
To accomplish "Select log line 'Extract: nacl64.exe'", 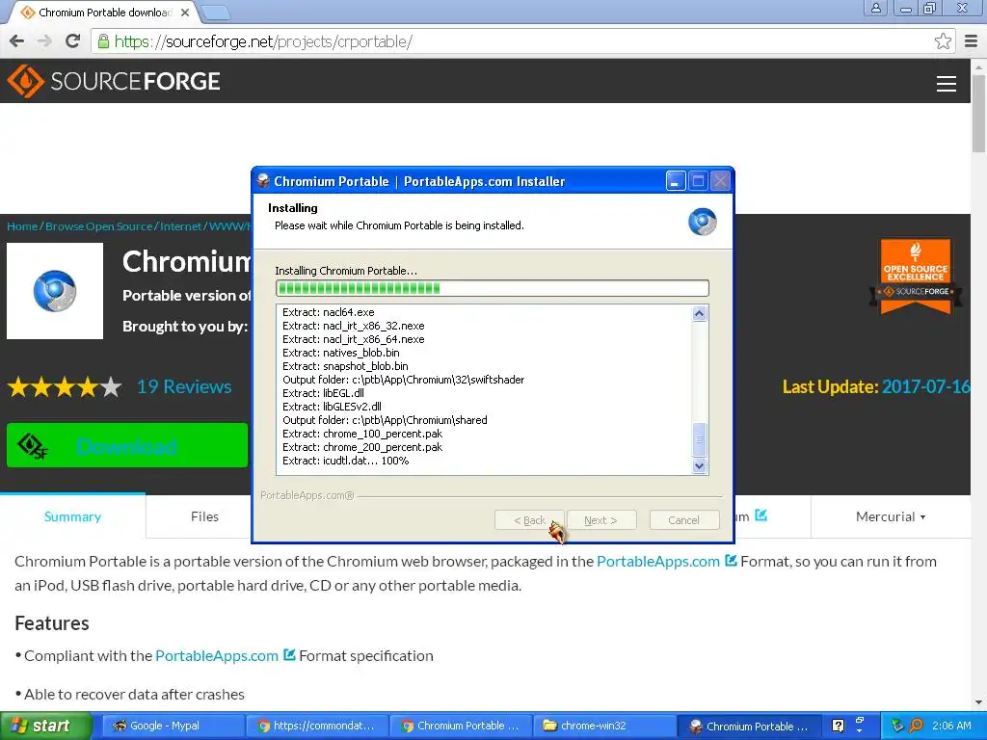I will [329, 312].
